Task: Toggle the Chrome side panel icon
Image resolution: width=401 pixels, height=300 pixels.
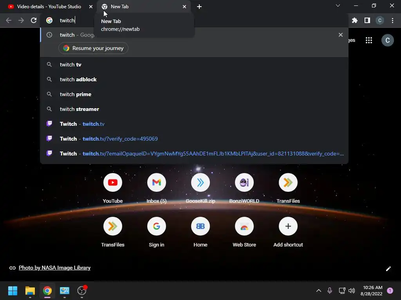Action: coord(367,20)
